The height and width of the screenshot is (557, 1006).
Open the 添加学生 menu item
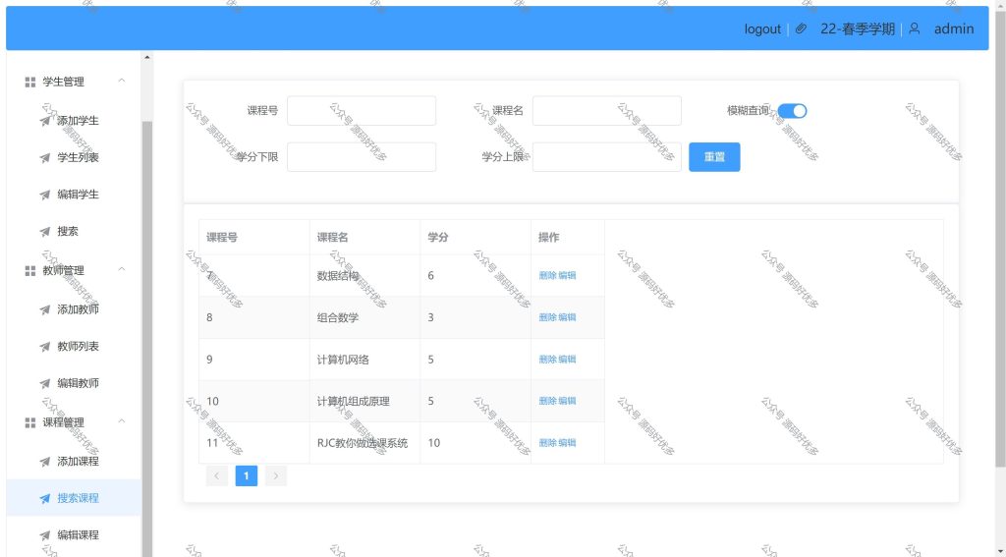(74, 121)
